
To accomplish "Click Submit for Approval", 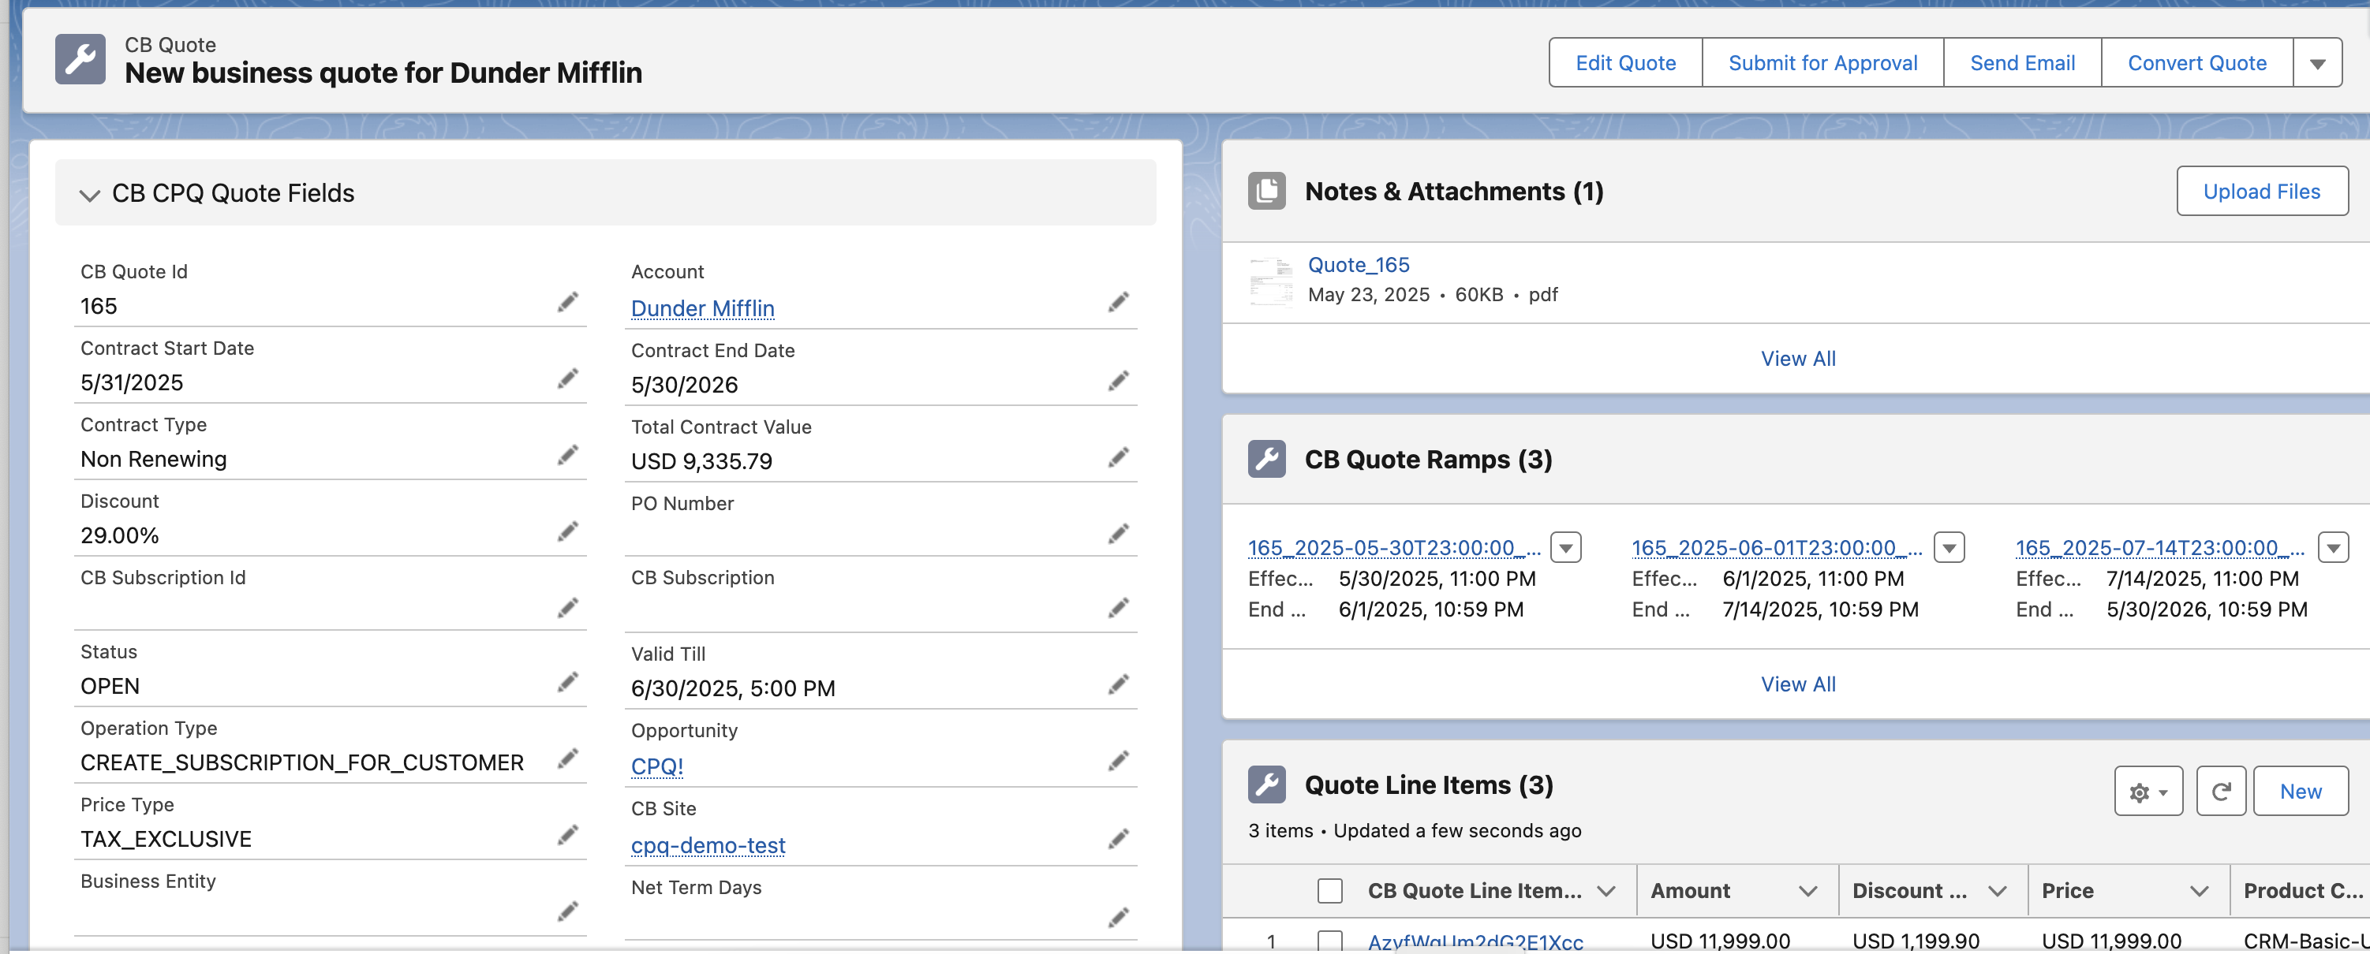I will pyautogui.click(x=1822, y=62).
